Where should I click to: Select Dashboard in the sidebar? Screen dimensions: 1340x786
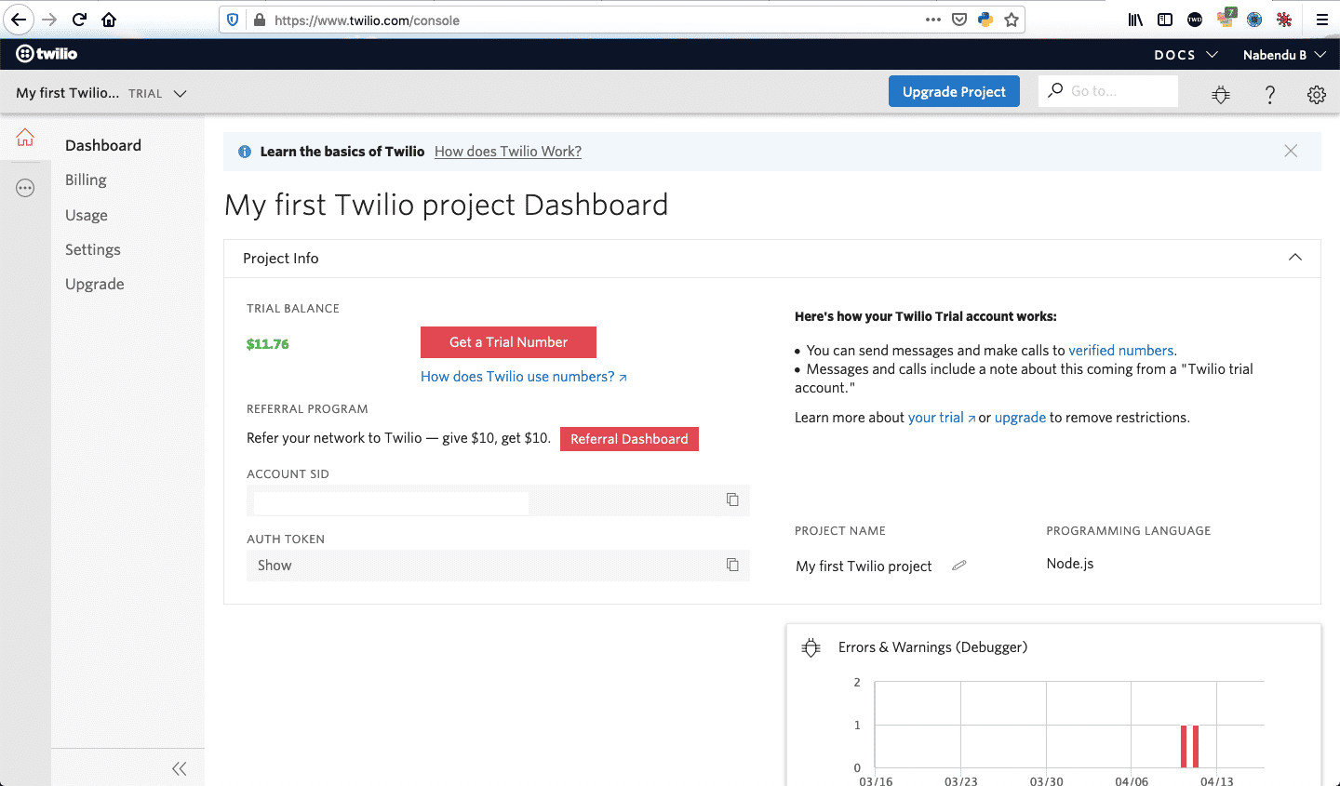[x=103, y=145]
